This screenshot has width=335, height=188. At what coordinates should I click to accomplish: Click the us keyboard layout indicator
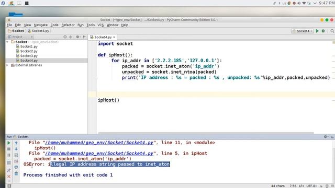tap(284, 3)
